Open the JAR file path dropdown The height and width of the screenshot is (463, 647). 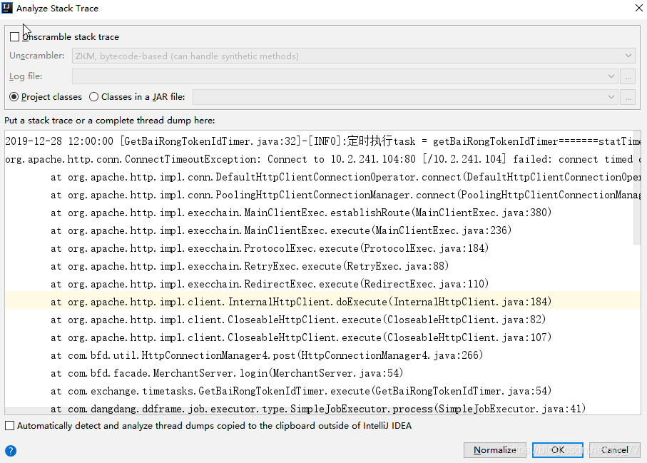click(611, 97)
